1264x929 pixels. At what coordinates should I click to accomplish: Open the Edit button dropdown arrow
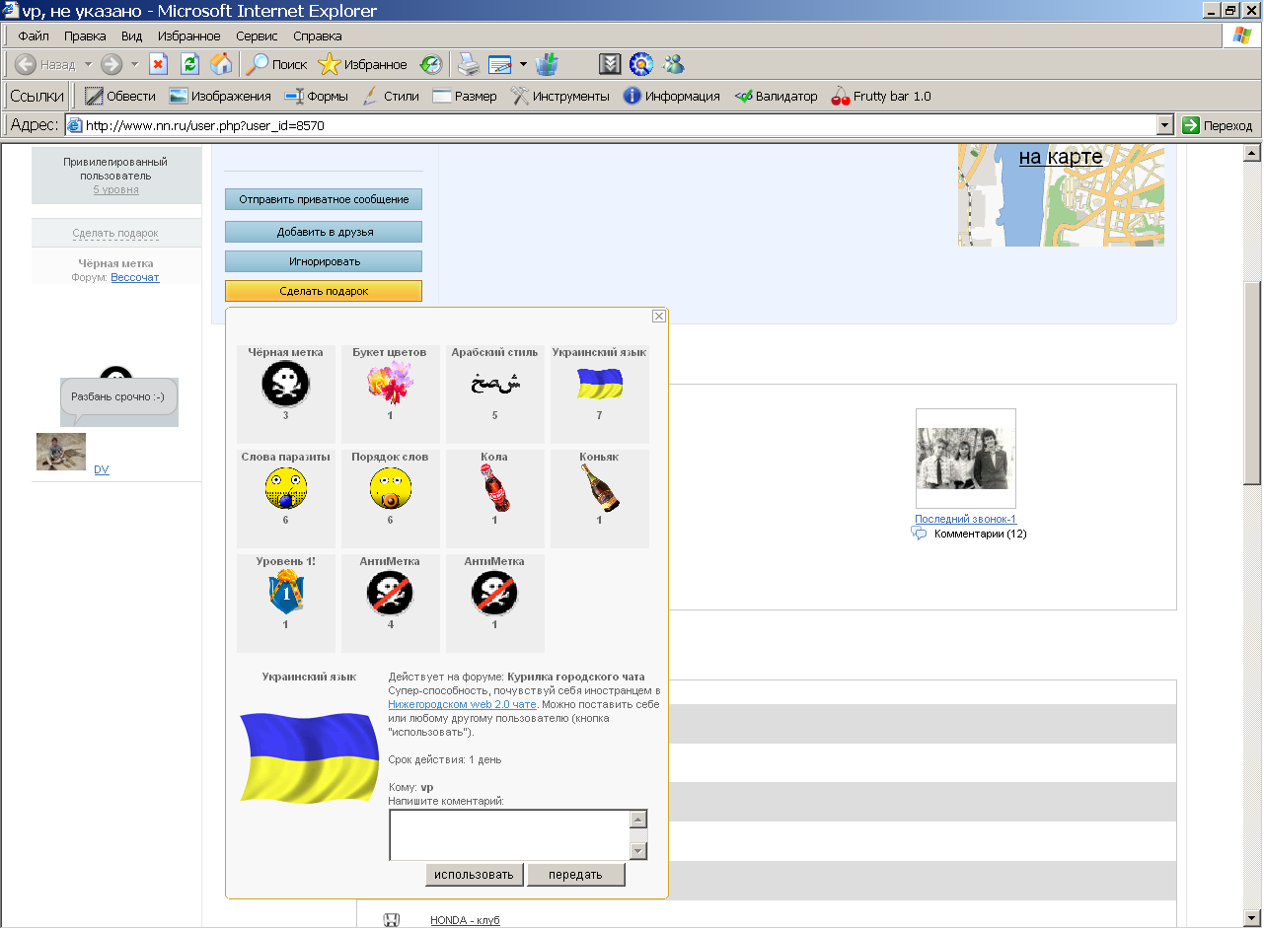pos(523,65)
